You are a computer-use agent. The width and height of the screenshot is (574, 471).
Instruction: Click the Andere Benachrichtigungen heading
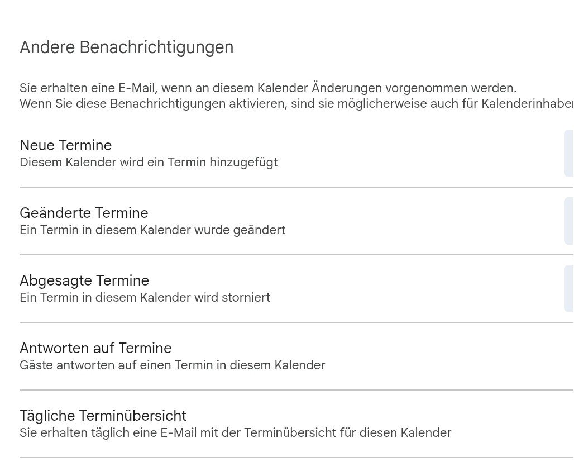pyautogui.click(x=127, y=47)
